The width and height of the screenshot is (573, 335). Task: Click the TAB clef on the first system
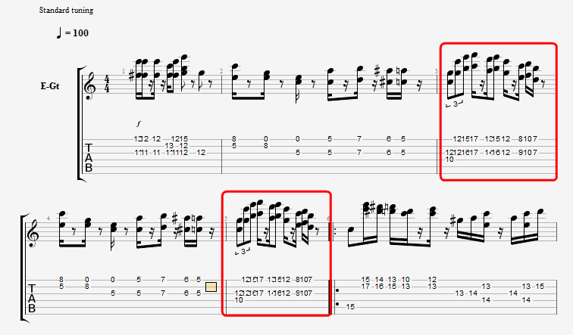[89, 157]
